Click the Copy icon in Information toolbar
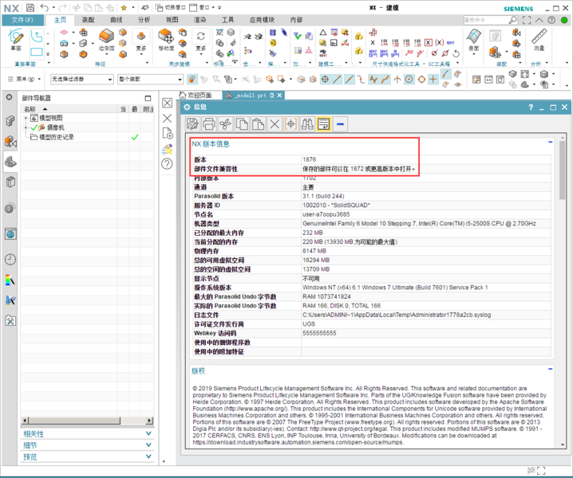Image resolution: width=573 pixels, height=478 pixels. tap(242, 124)
